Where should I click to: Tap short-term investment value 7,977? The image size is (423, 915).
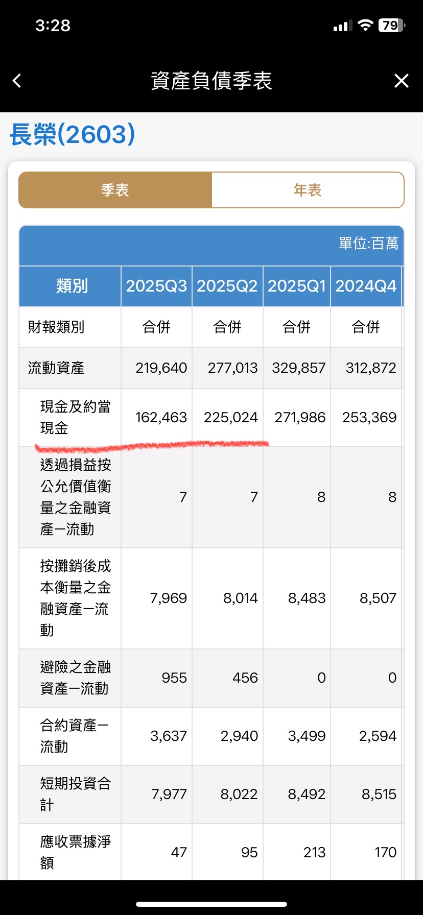(x=169, y=794)
